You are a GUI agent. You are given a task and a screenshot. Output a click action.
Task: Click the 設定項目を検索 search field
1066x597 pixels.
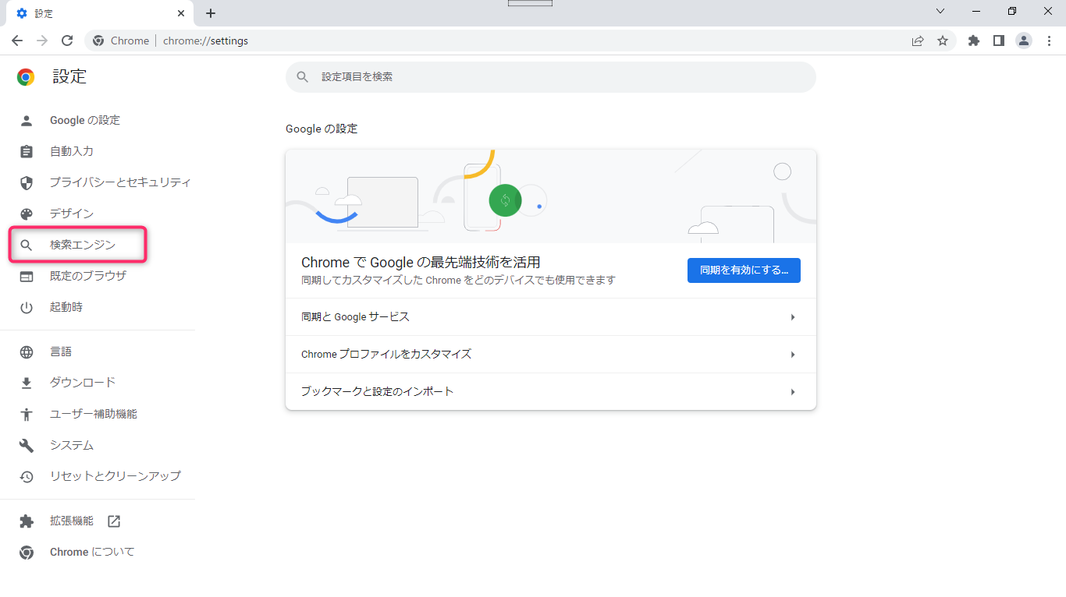pyautogui.click(x=550, y=77)
